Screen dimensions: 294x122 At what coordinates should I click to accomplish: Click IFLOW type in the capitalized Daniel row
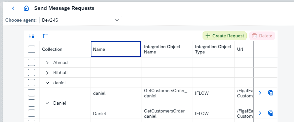pos(202,113)
